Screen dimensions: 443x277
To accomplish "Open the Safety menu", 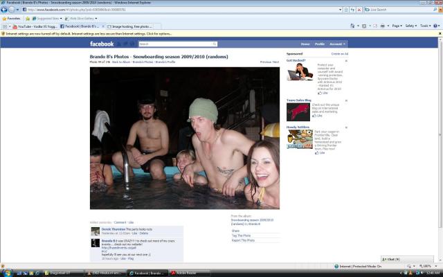I will (x=410, y=26).
